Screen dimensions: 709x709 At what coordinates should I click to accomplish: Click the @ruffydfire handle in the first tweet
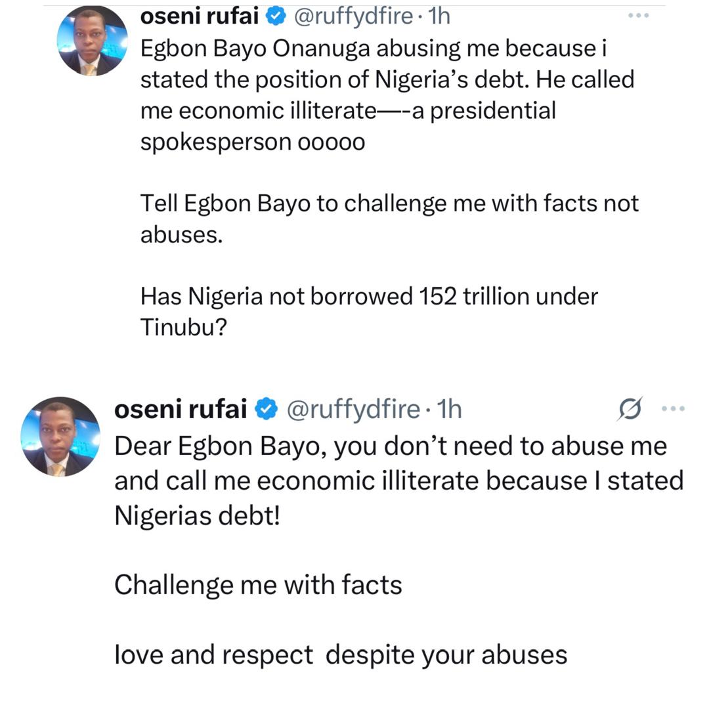point(353,16)
